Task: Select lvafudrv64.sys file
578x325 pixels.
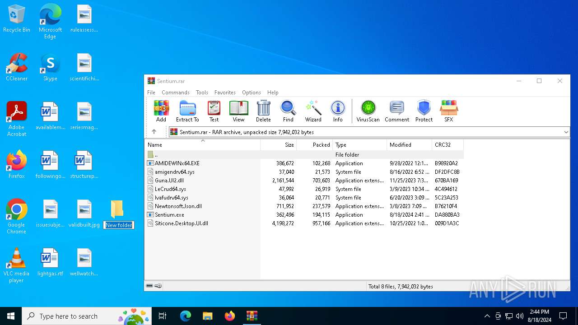Action: (x=304, y=197)
